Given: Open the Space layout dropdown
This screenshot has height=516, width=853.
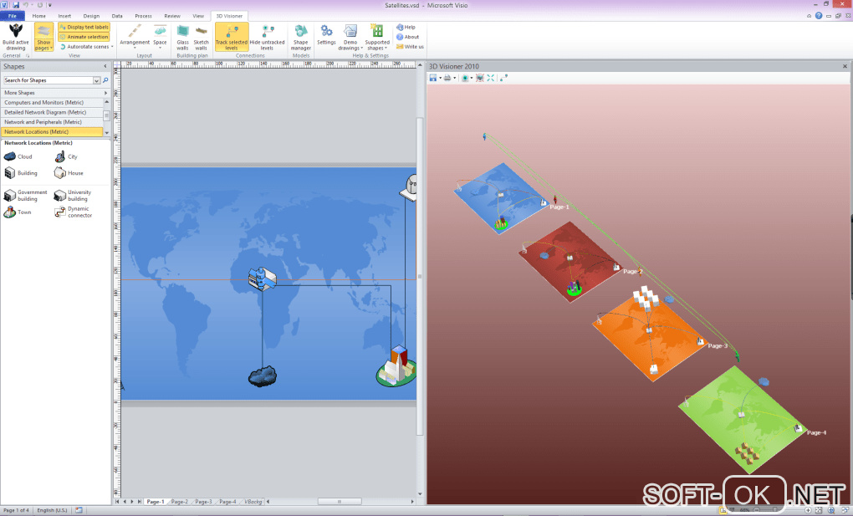Looking at the screenshot, I should coord(160,37).
